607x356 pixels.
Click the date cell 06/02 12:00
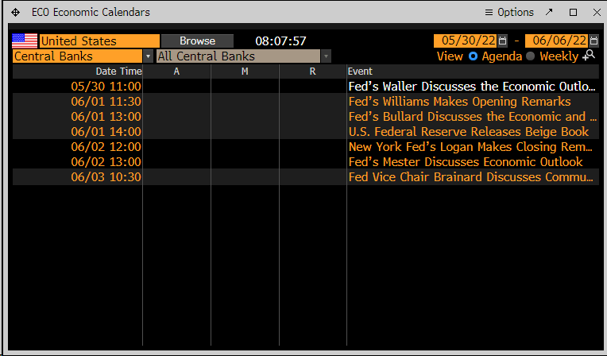tap(106, 146)
